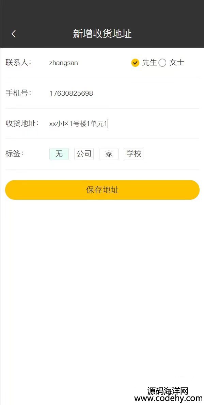Viewport: 204px width, 405px height.
Task: Choose the 无 tag option
Action: (59, 154)
